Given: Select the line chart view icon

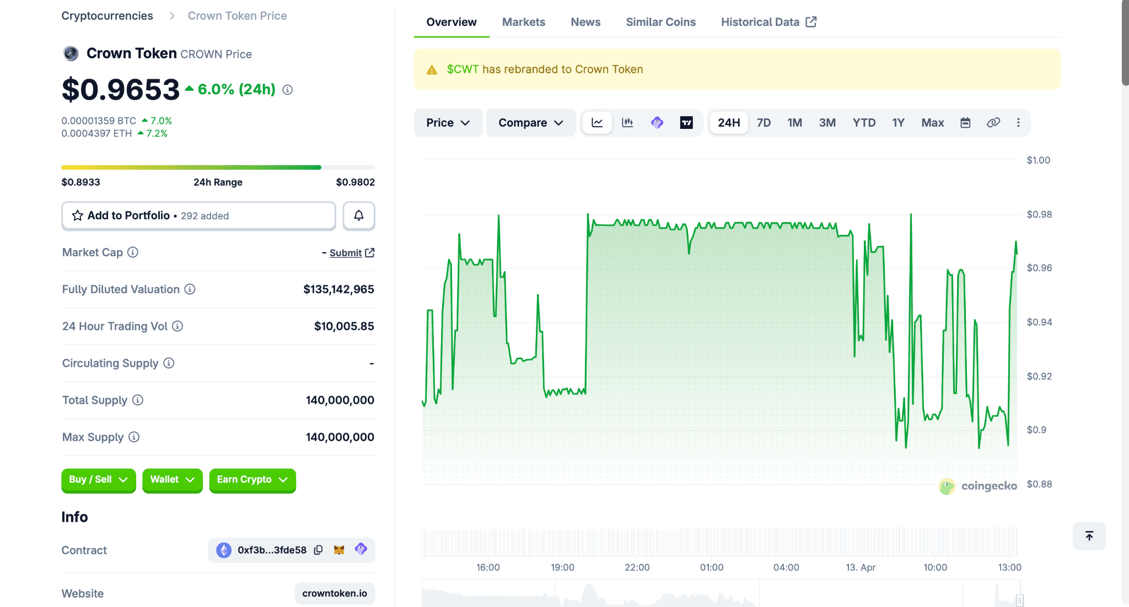Looking at the screenshot, I should (x=597, y=122).
